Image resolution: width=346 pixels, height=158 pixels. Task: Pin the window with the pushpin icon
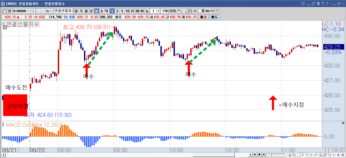pos(318,4)
